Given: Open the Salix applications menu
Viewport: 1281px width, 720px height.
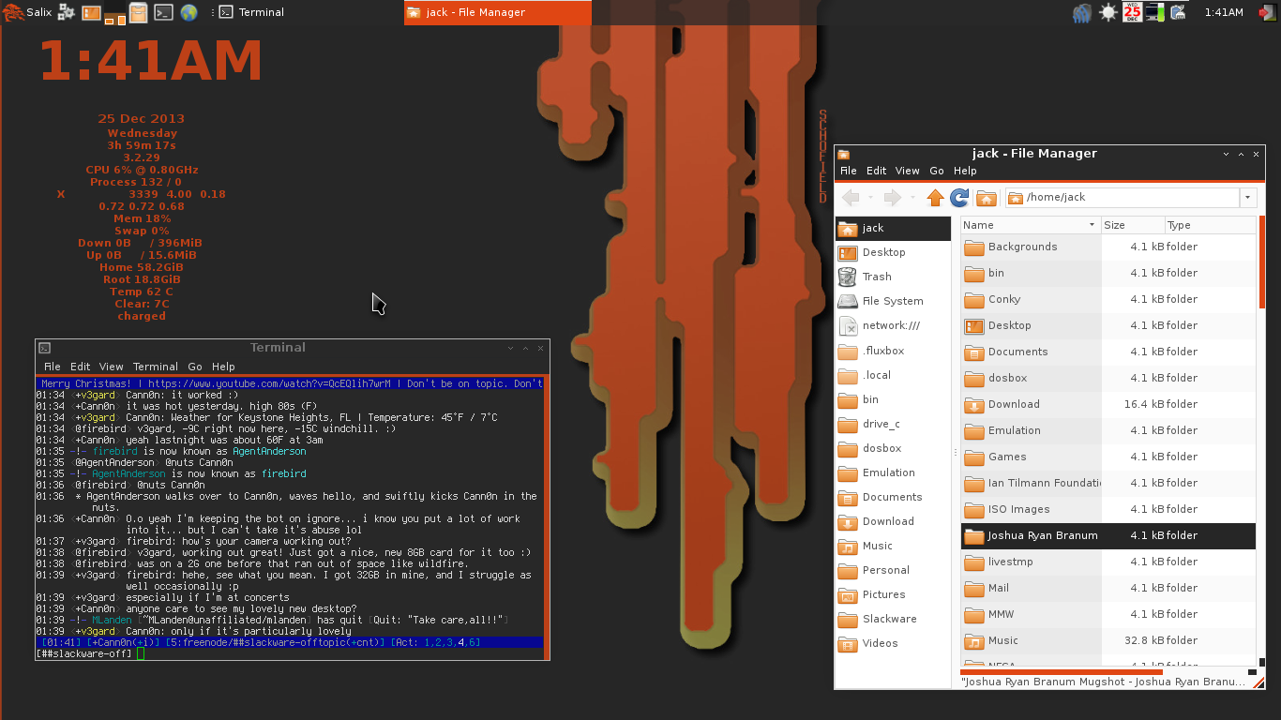Looking at the screenshot, I should click(27, 12).
